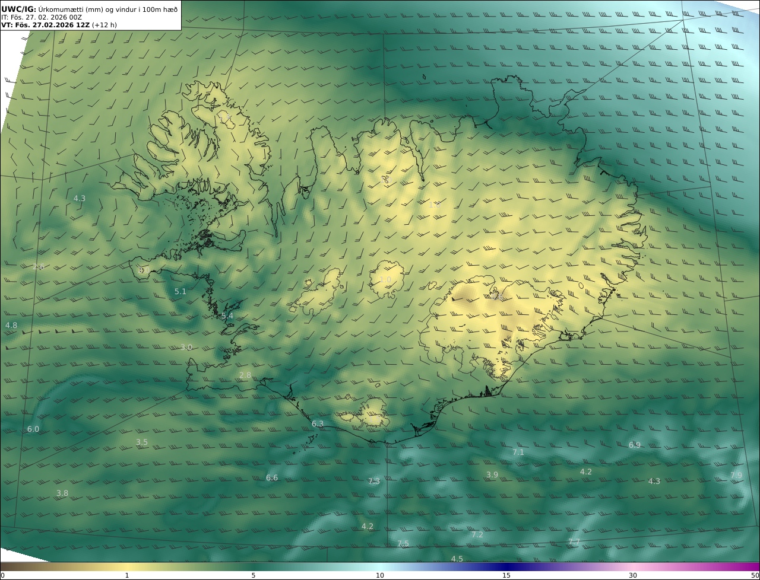Click the 4.5 value label
This screenshot has width=760, height=580.
457,559
